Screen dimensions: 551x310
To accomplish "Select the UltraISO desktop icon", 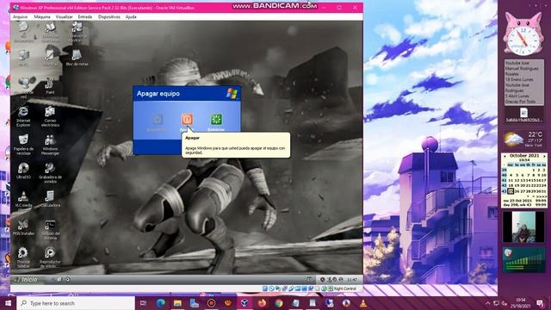I will coord(23,170).
